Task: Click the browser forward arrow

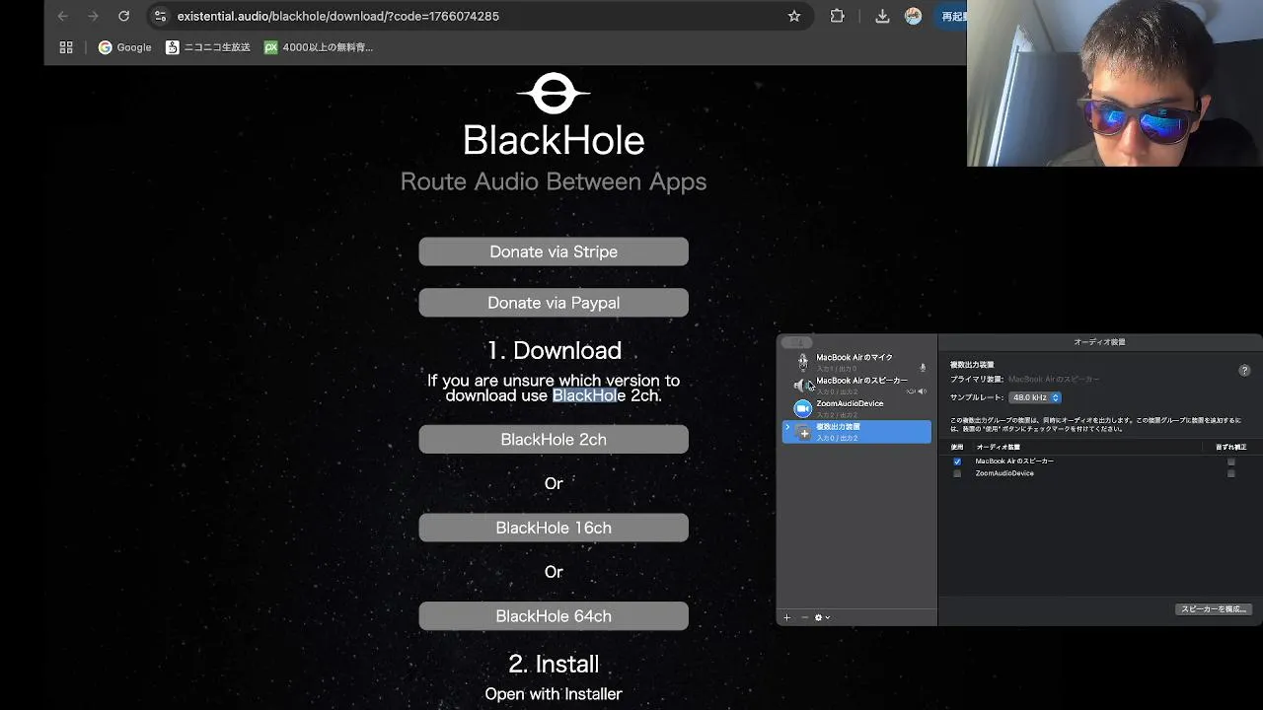Action: pos(93,16)
